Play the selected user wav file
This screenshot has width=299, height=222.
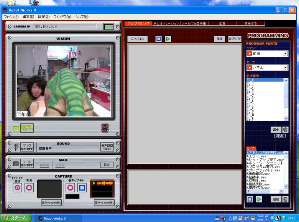tap(259, 199)
